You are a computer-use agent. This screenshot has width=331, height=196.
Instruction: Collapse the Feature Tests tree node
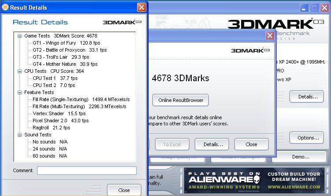point(20,92)
